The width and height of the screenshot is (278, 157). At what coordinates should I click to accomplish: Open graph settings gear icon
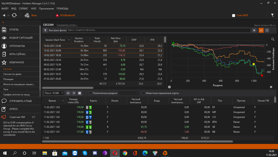pyautogui.click(x=169, y=87)
